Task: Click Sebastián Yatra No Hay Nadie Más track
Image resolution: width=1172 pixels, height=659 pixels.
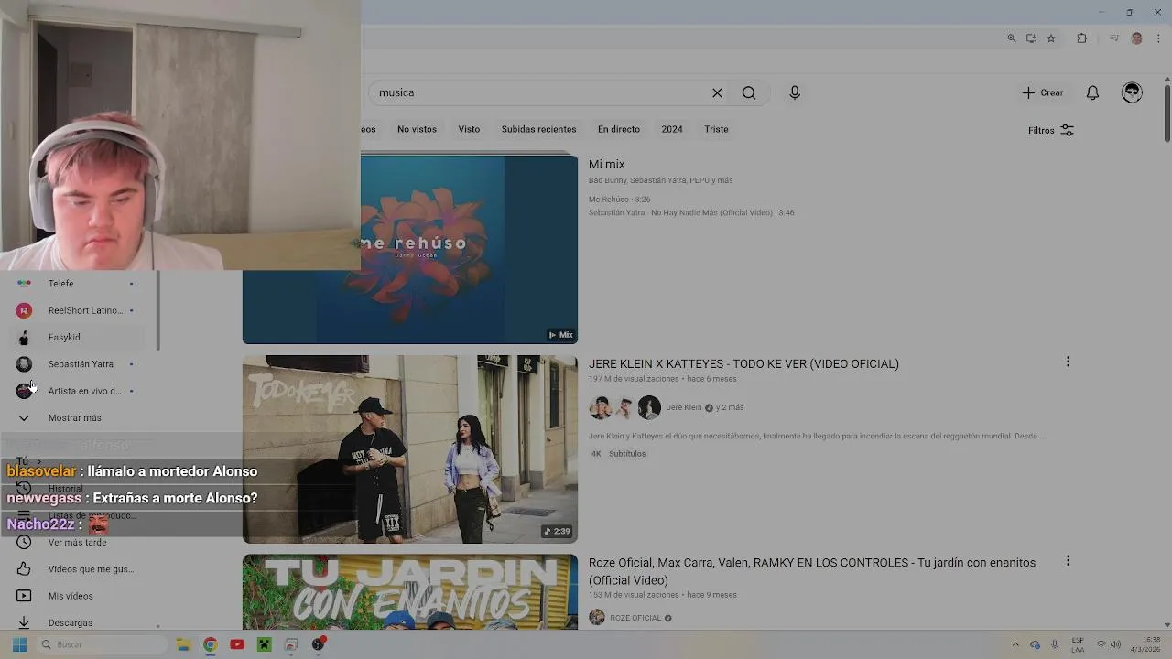Action: tap(691, 212)
